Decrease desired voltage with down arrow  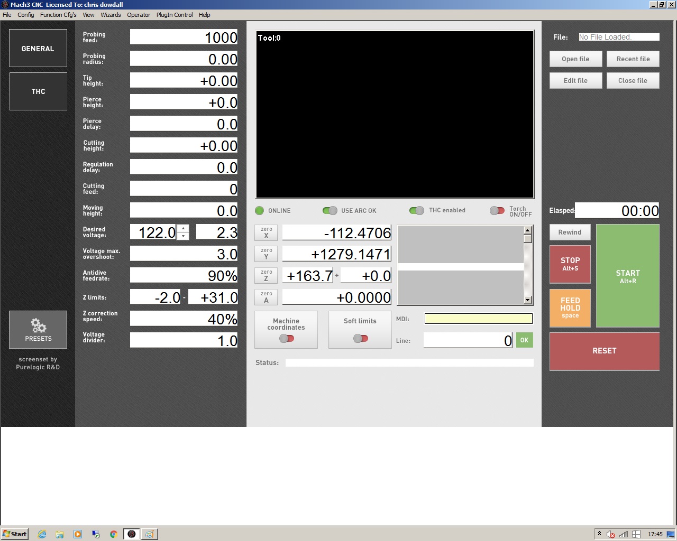tap(183, 236)
